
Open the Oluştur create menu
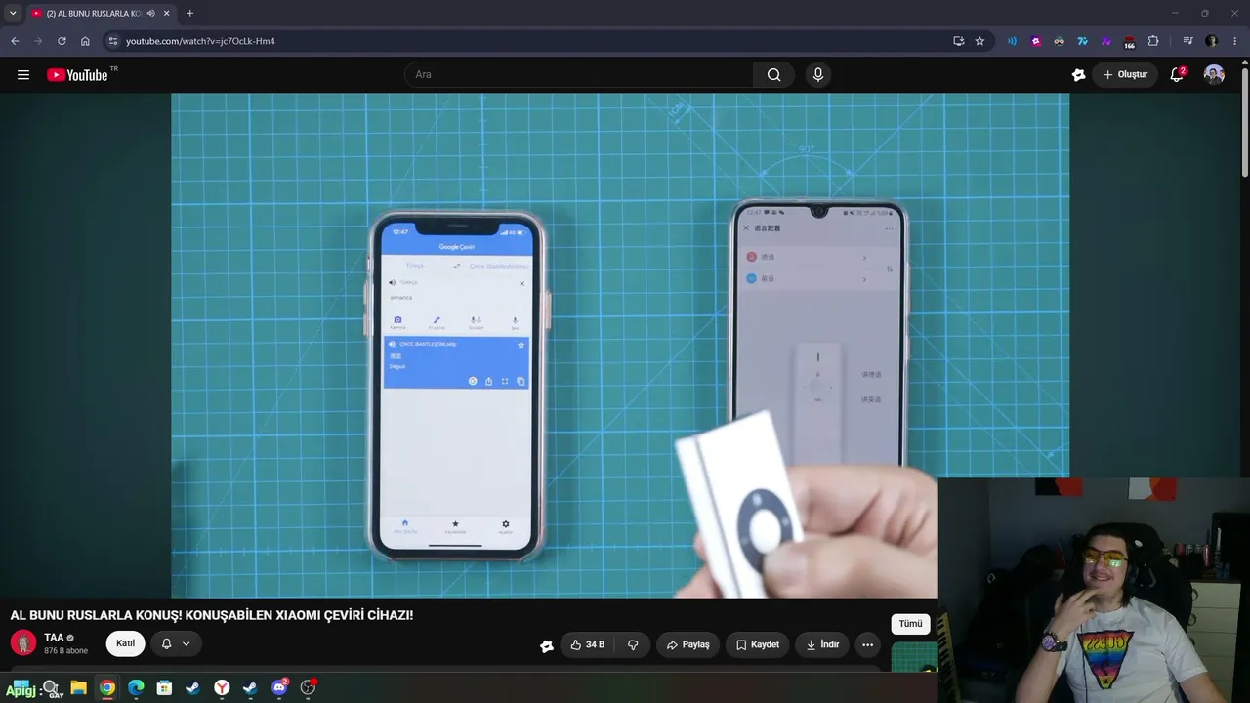[1125, 75]
